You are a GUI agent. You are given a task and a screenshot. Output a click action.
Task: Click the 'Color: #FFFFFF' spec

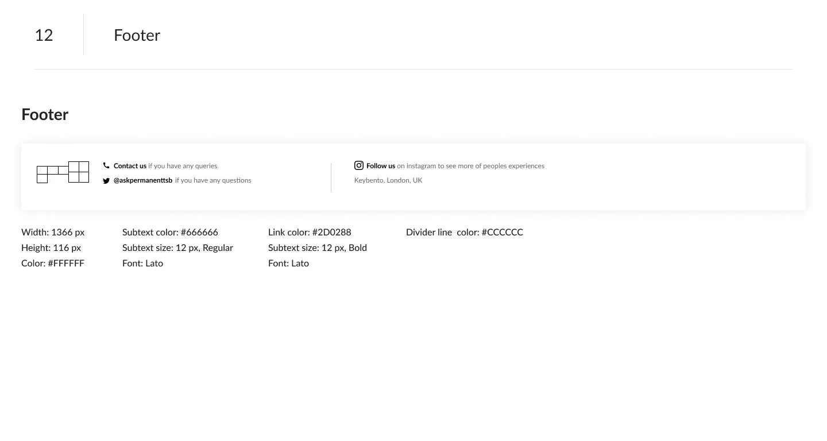[x=53, y=263]
